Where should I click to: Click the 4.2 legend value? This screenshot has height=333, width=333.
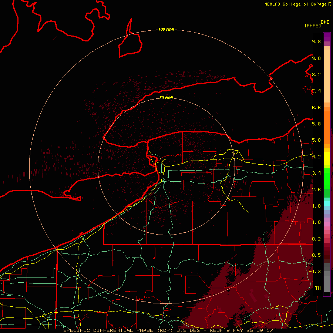click(x=316, y=157)
